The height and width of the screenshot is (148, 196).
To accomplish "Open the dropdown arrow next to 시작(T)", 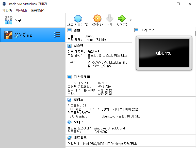I will [131, 20].
